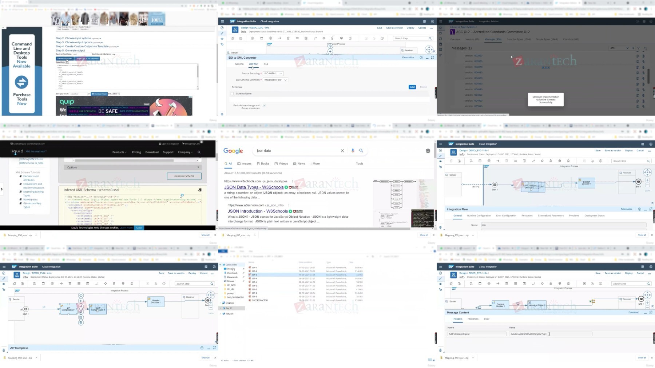Open user profile in EDI to XML Converter window
655x368 pixels.
432,21
